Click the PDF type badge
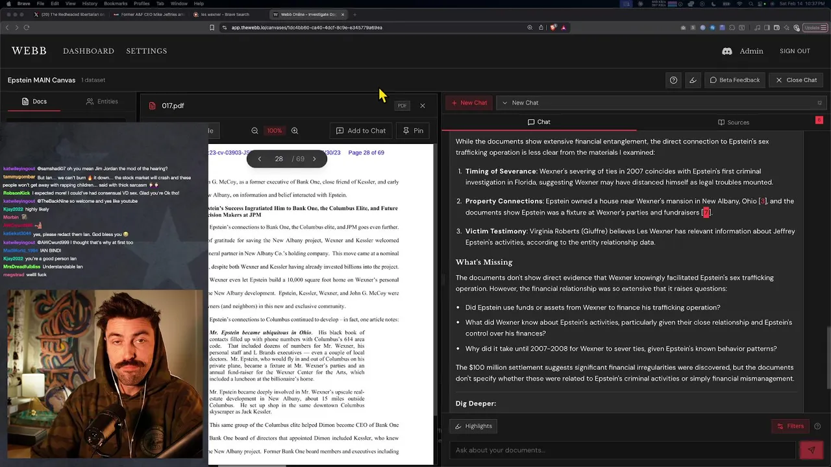This screenshot has width=831, height=467. (x=403, y=106)
